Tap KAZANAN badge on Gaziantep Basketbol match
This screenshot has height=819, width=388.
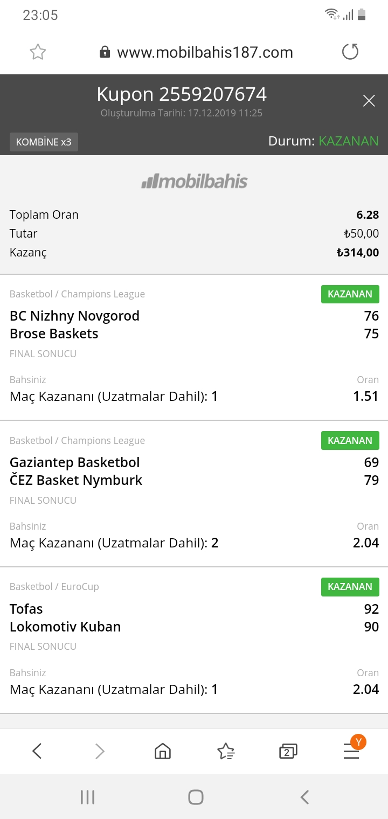350,440
